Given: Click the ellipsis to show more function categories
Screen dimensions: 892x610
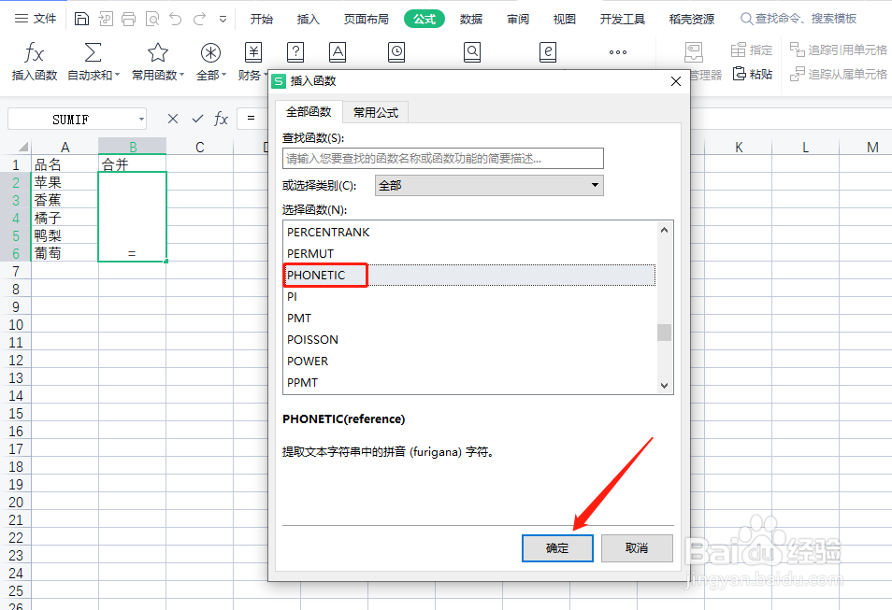Looking at the screenshot, I should (617, 53).
